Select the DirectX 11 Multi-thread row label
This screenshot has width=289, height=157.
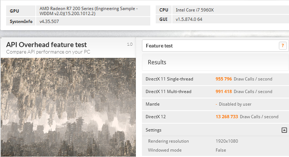(168, 92)
